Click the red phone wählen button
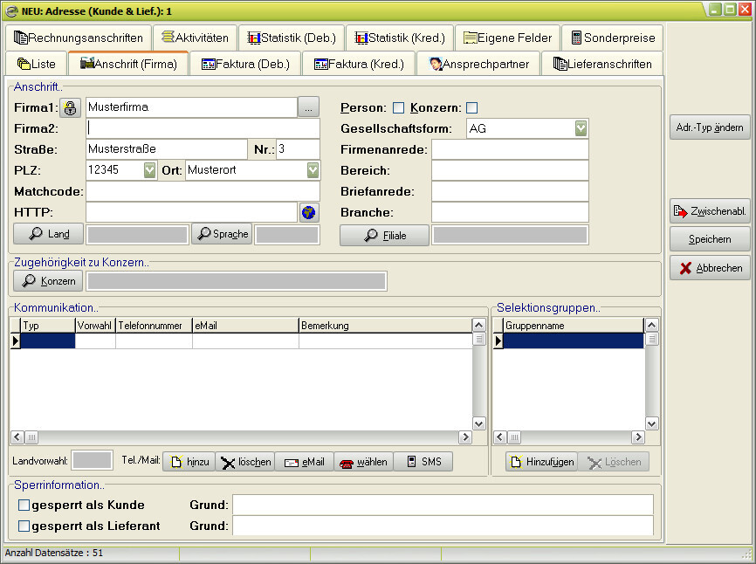The width and height of the screenshot is (756, 564). (x=363, y=462)
